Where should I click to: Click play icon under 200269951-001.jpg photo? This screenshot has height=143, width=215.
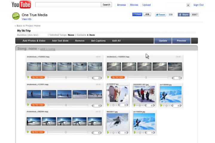tap(134, 105)
